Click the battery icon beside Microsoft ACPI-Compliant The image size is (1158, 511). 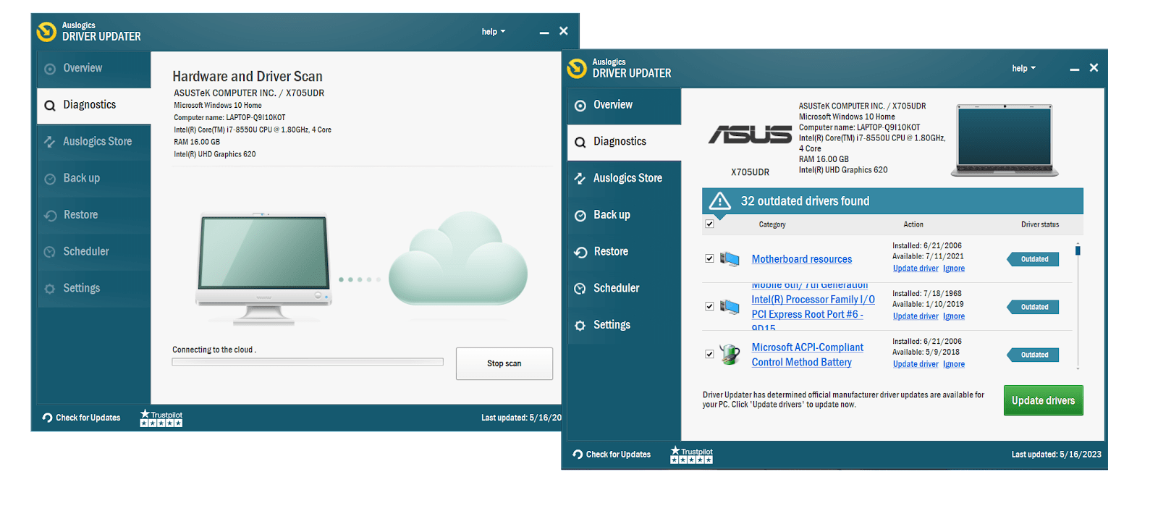(730, 355)
